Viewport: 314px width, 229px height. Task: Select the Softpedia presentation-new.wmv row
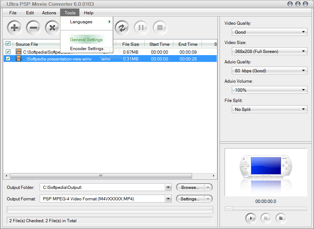coord(110,58)
